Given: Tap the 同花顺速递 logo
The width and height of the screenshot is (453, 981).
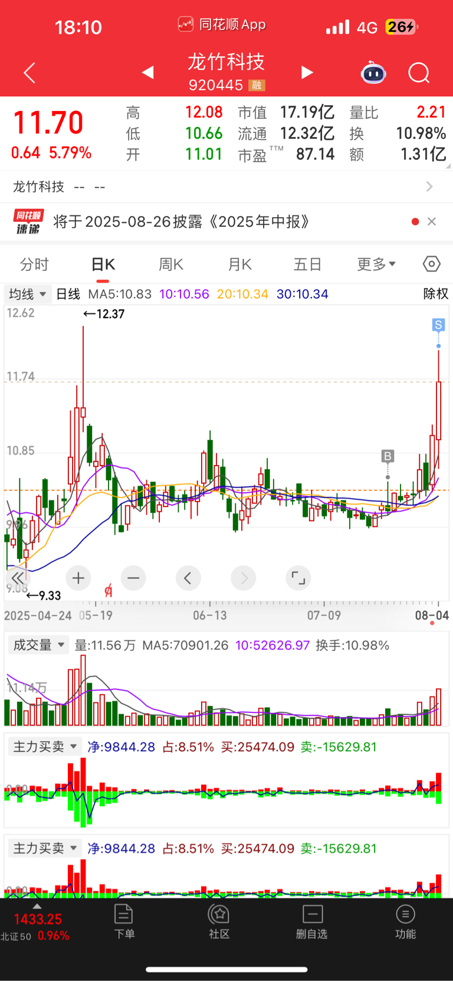Looking at the screenshot, I should [x=28, y=221].
